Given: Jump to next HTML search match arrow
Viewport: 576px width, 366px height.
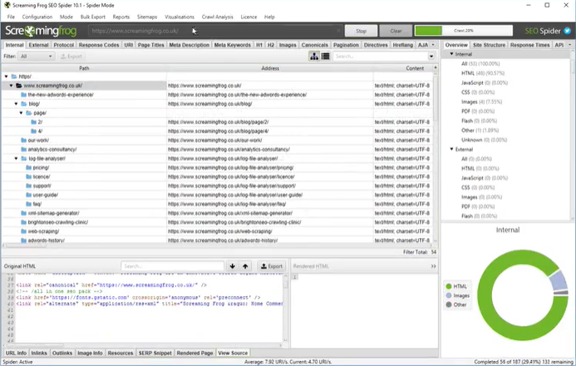Looking at the screenshot, I should pos(233,266).
